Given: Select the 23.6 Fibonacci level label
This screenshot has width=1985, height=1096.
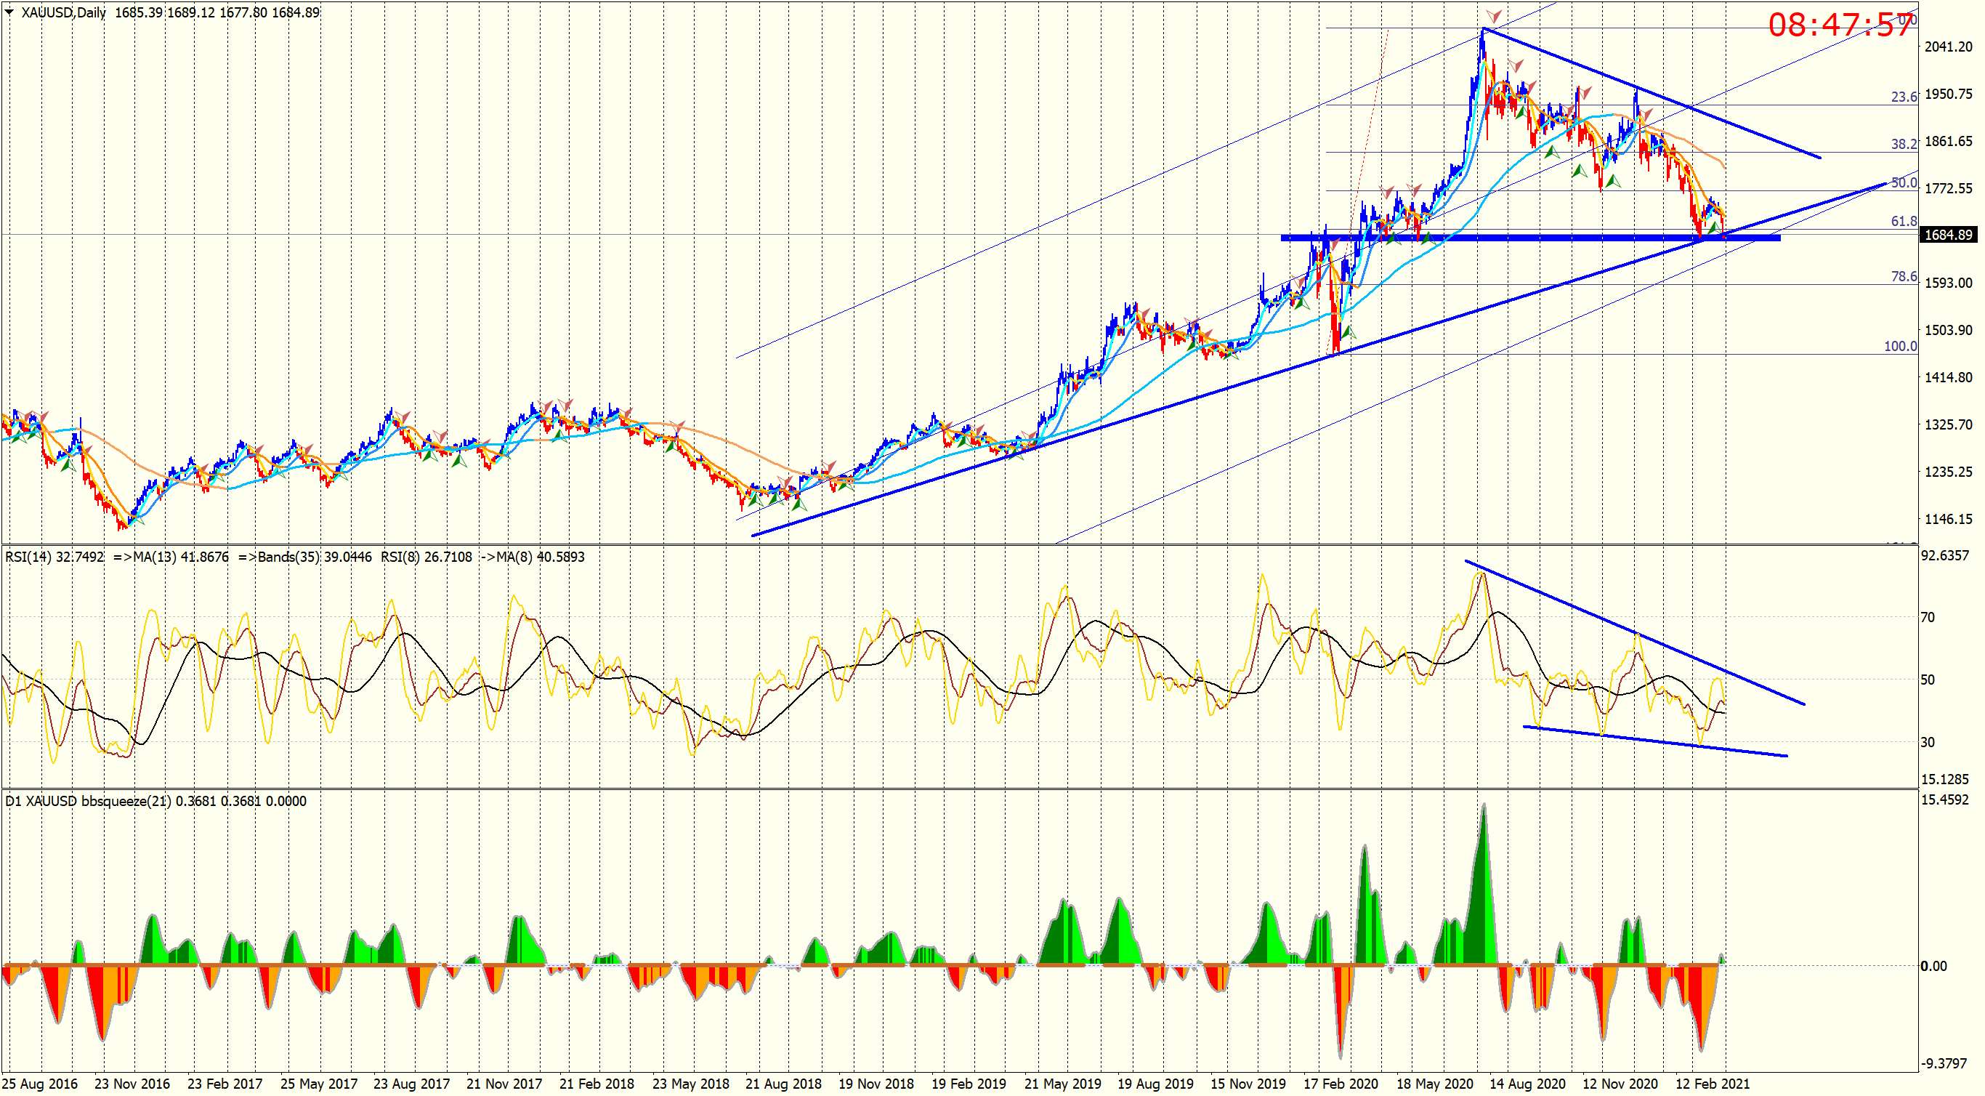Looking at the screenshot, I should click(1904, 97).
